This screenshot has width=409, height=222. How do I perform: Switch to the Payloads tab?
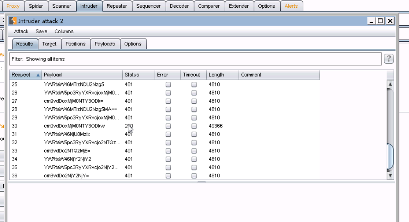click(105, 44)
